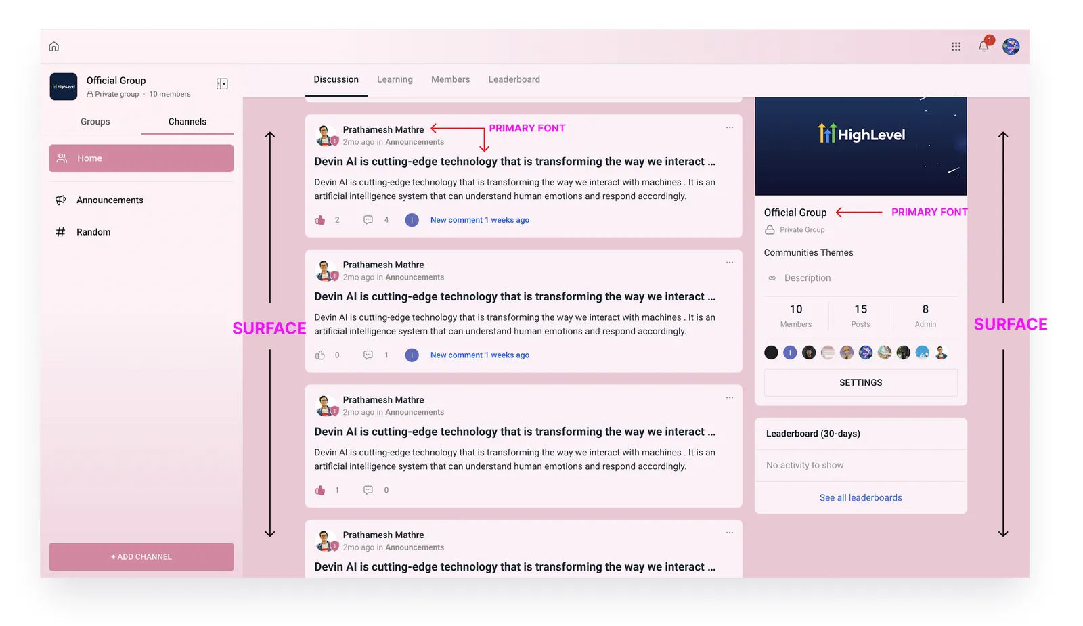Click the 15 Posts stat
Image resolution: width=1083 pixels, height=626 pixels.
860,315
